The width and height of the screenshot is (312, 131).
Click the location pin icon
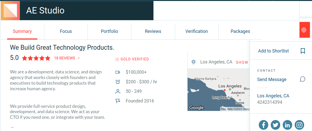(193, 62)
